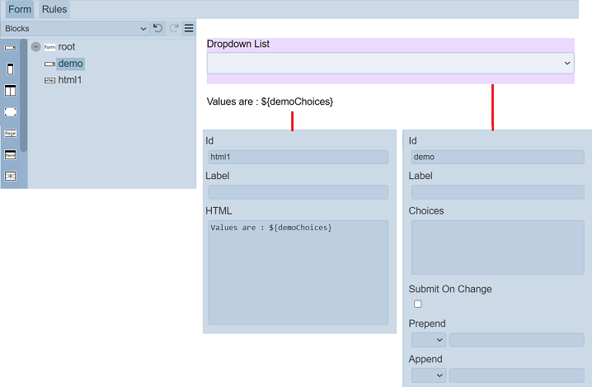Select the dashed-corner container block icon

[11, 111]
